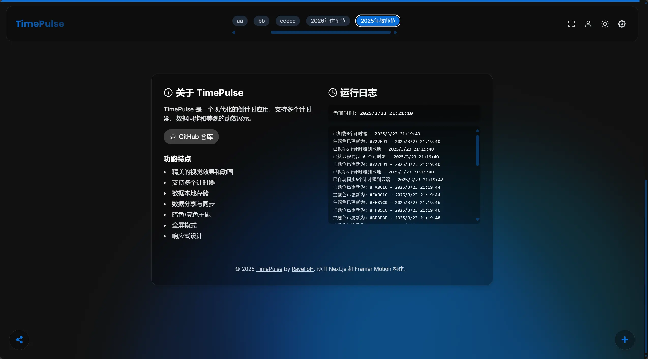648x359 pixels.
Task: Toggle light theme with sun icon
Action: coord(605,24)
